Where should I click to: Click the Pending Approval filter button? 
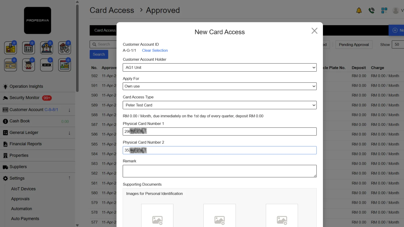click(354, 45)
